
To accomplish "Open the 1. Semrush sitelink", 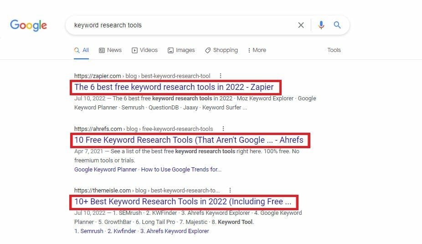I will pos(89,231).
